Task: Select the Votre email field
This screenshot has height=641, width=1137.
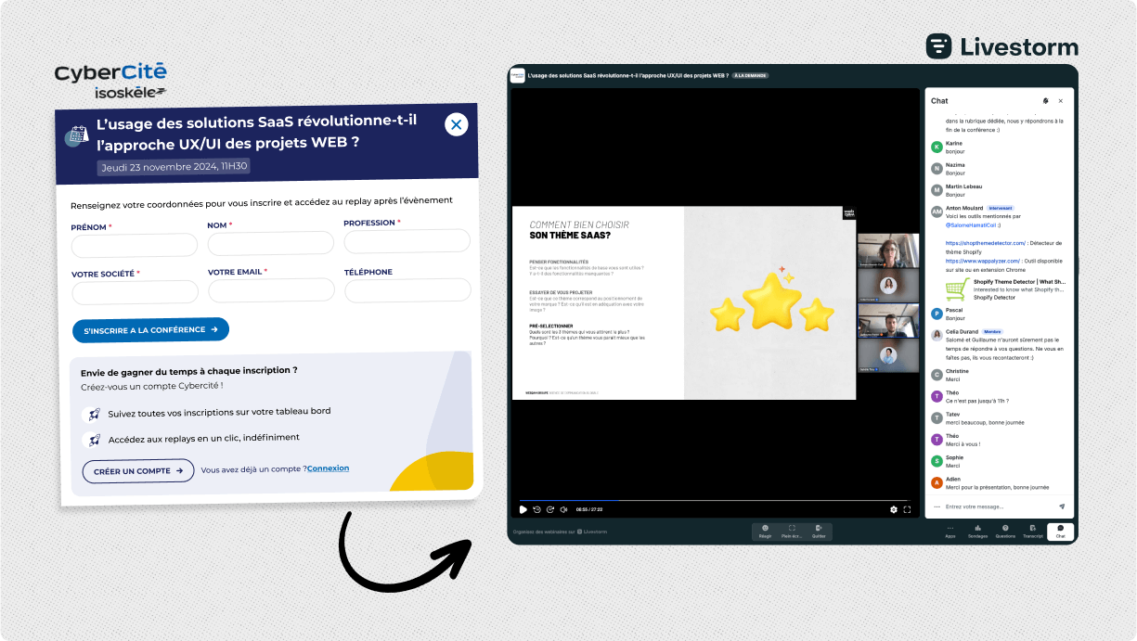Action: (272, 290)
